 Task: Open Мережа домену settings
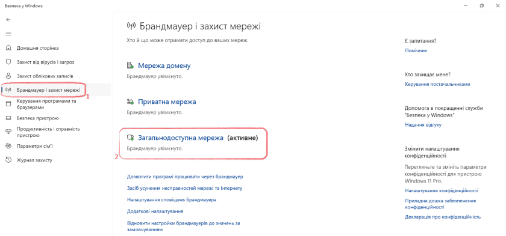[x=164, y=65]
